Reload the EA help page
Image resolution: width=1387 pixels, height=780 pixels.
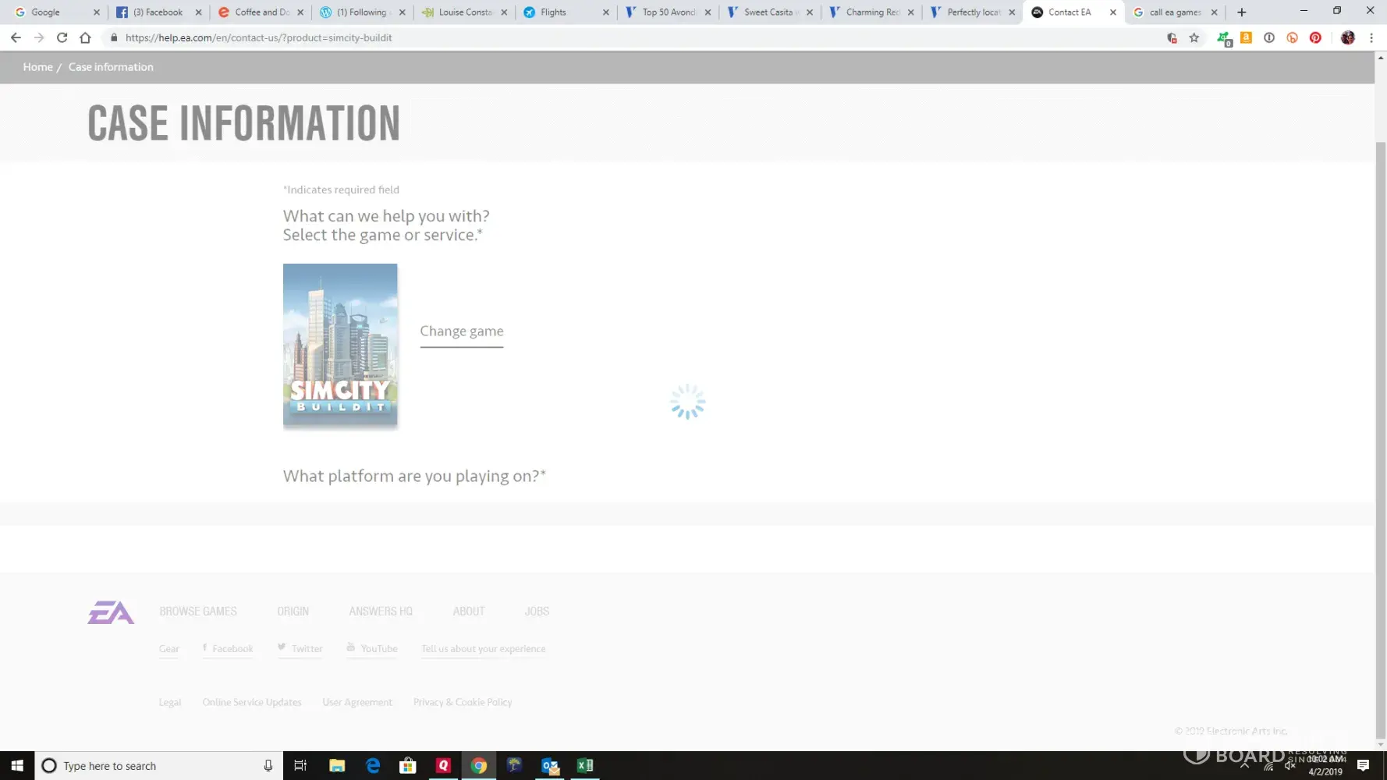(62, 37)
